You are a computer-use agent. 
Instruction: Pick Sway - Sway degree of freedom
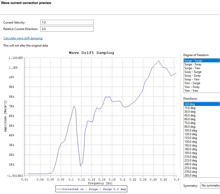click(192, 76)
